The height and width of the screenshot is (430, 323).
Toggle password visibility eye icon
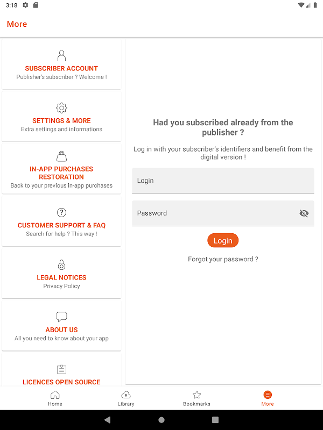tap(304, 213)
